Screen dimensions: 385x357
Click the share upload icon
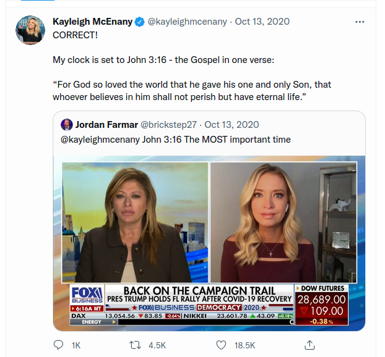click(310, 344)
